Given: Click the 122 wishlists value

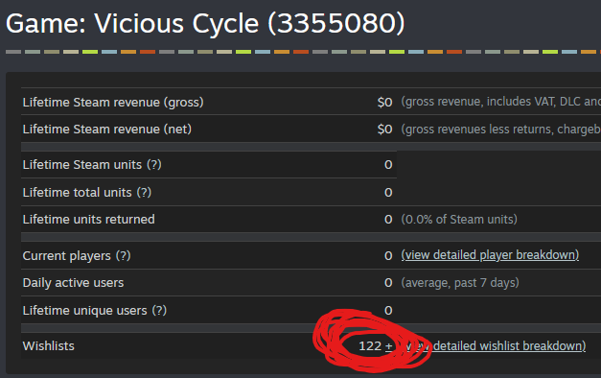Looking at the screenshot, I should (370, 346).
